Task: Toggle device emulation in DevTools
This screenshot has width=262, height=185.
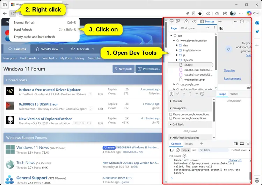Action: click(177, 21)
